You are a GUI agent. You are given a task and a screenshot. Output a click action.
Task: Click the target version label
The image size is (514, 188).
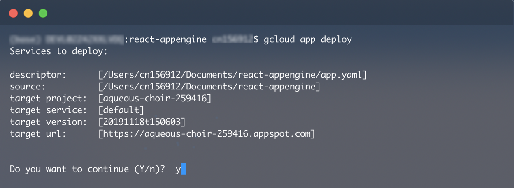48,122
